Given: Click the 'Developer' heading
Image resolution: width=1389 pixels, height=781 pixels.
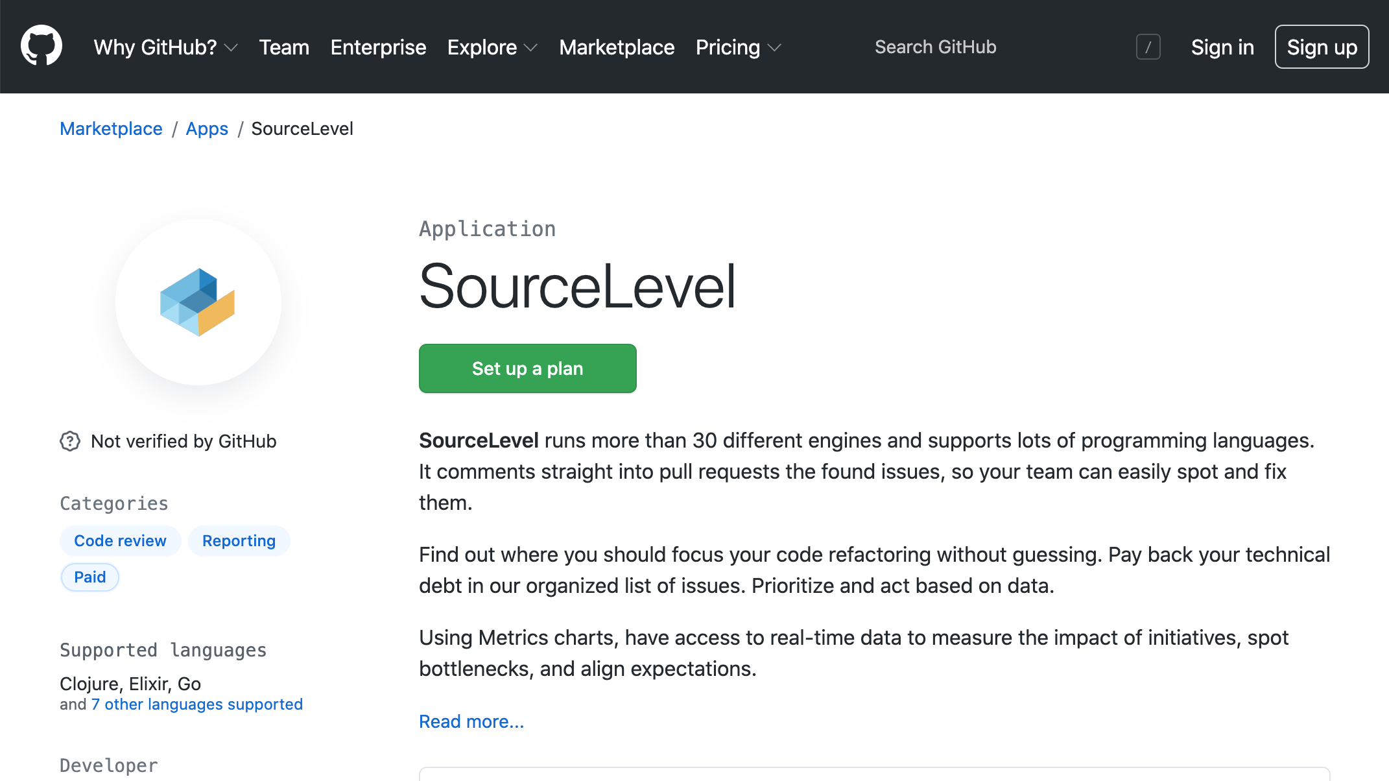Looking at the screenshot, I should pos(109,765).
